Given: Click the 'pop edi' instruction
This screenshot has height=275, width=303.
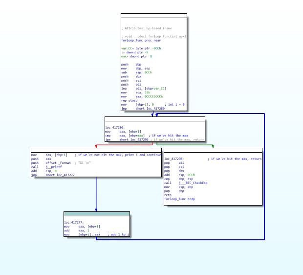Looking at the screenshot, I should click(x=174, y=163).
